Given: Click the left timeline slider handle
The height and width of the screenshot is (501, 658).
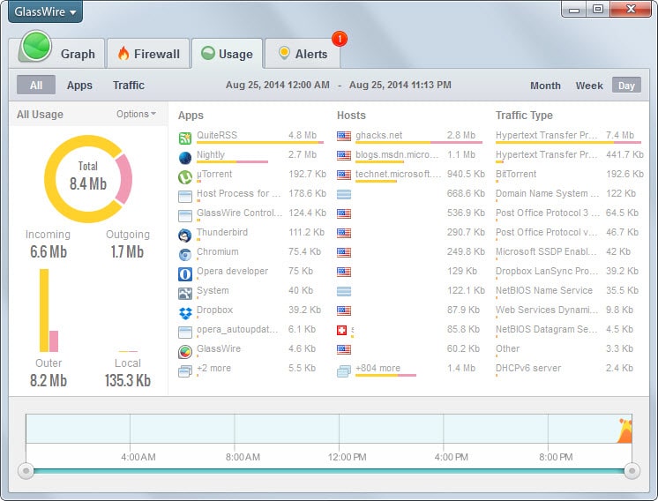Looking at the screenshot, I should click(26, 471).
